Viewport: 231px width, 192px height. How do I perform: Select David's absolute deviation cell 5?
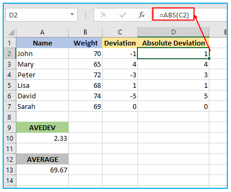click(x=173, y=96)
